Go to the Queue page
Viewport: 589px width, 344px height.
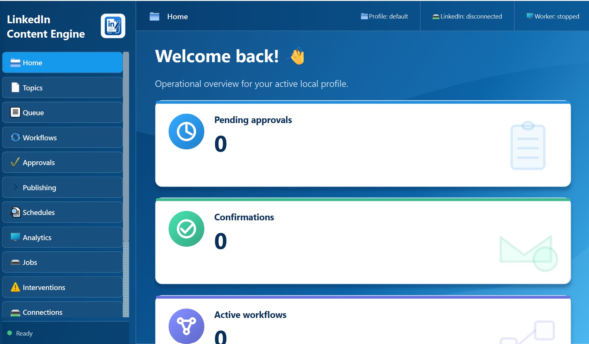62,112
